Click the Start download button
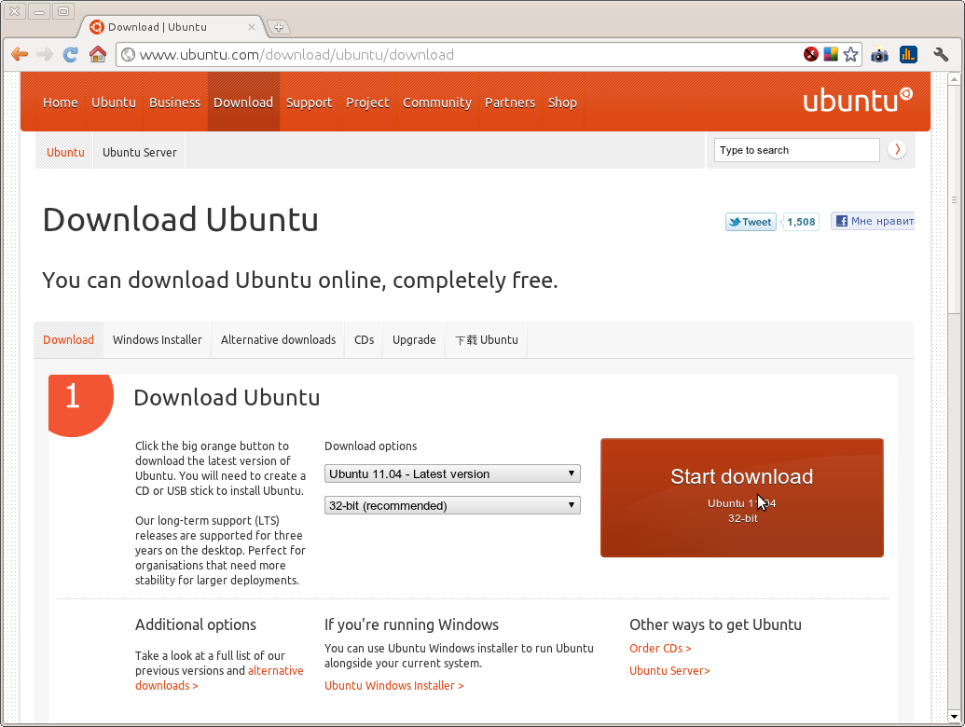The image size is (965, 727). [x=741, y=498]
